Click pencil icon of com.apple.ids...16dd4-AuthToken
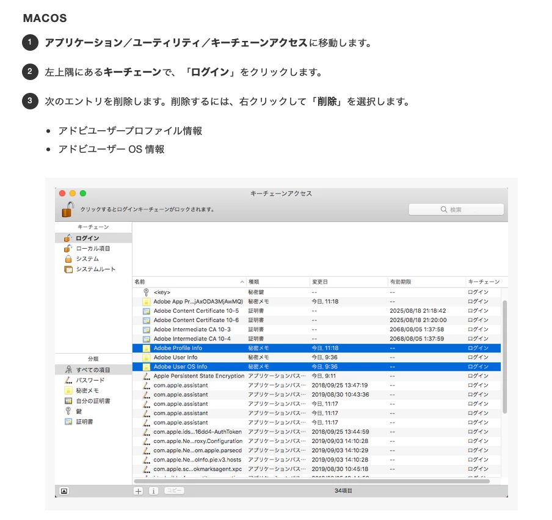Viewport: 552px width, 520px height. (146, 432)
